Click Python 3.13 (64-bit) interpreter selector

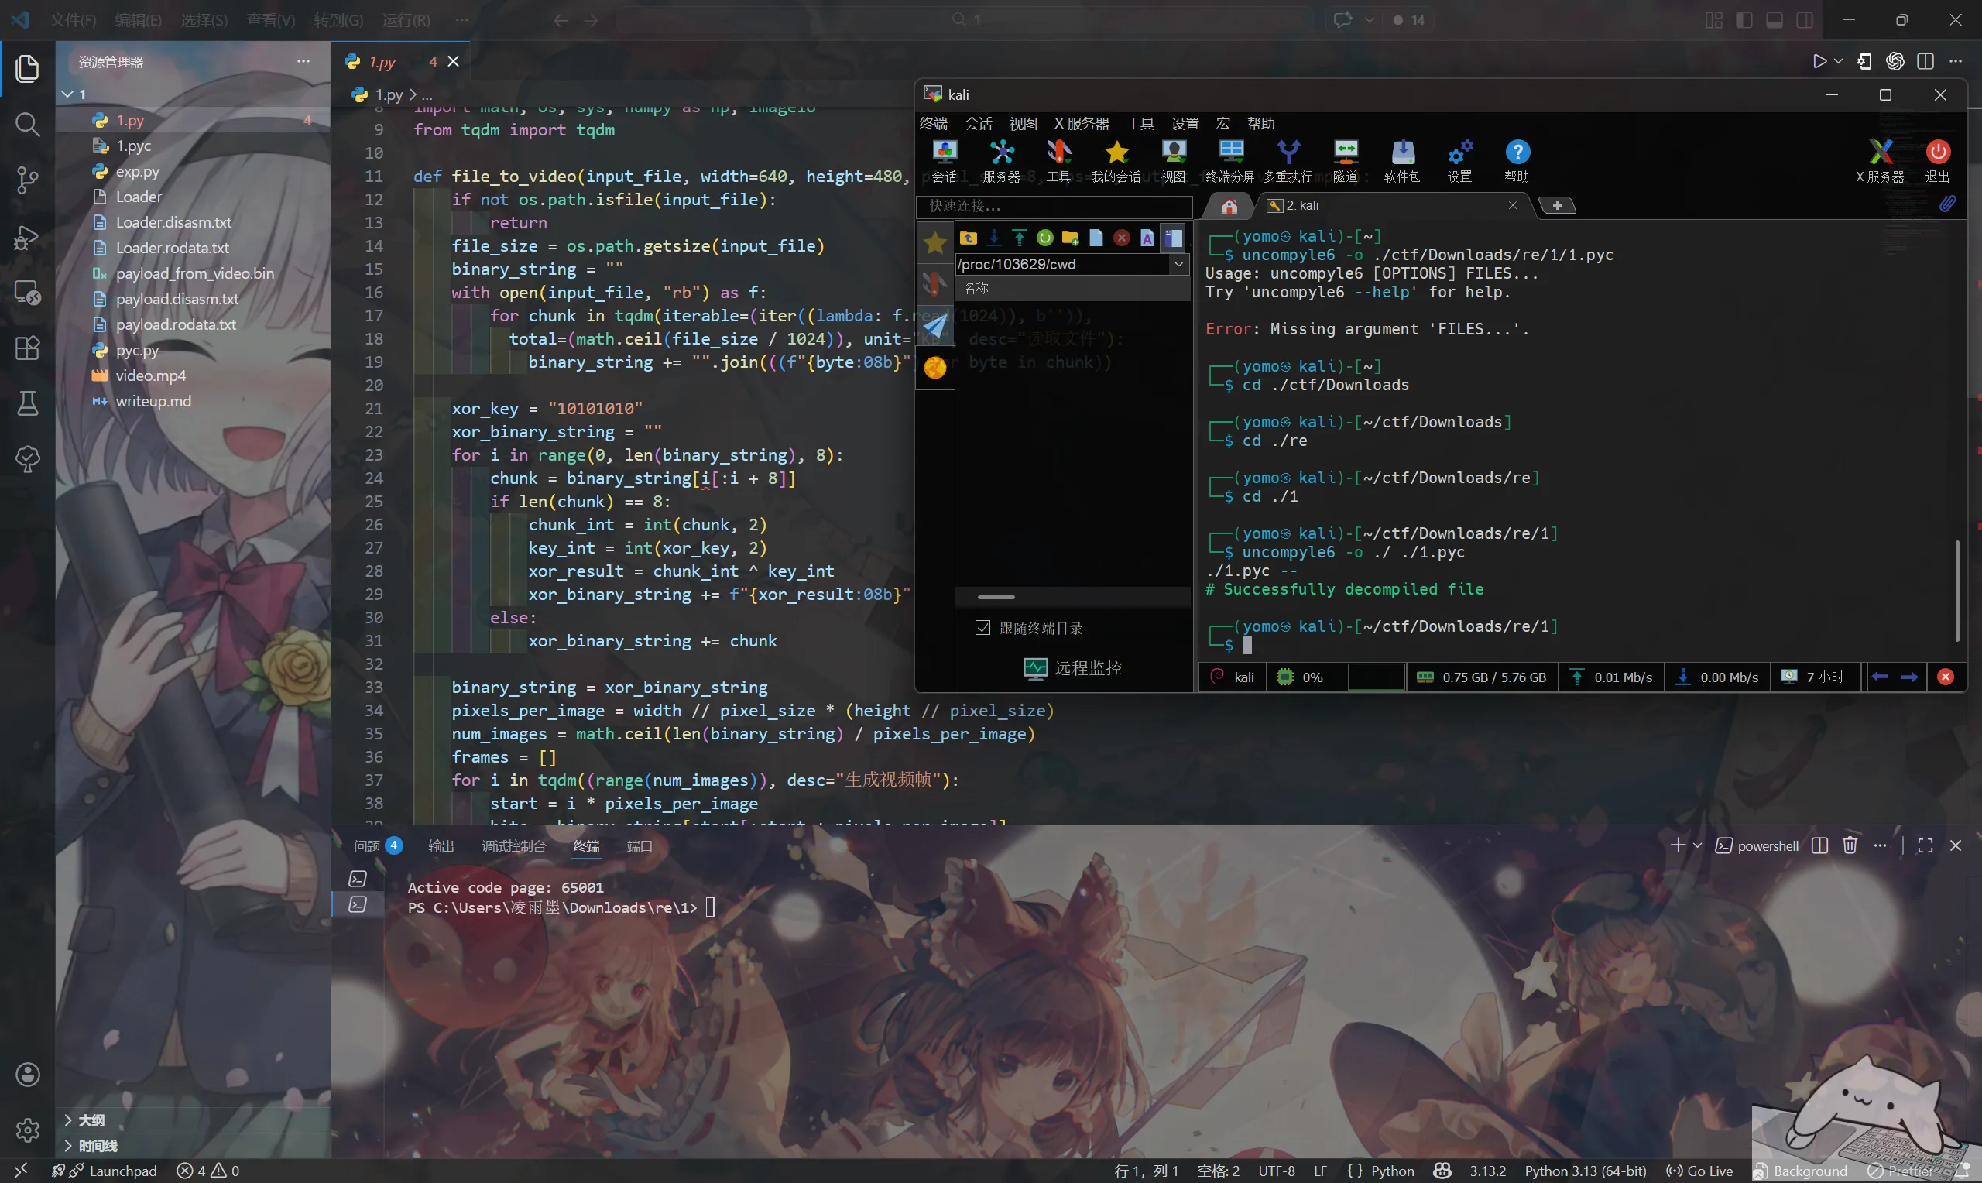(1585, 1171)
